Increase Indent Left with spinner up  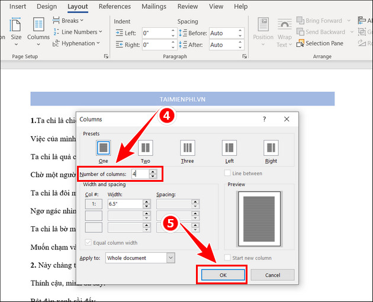173,30
